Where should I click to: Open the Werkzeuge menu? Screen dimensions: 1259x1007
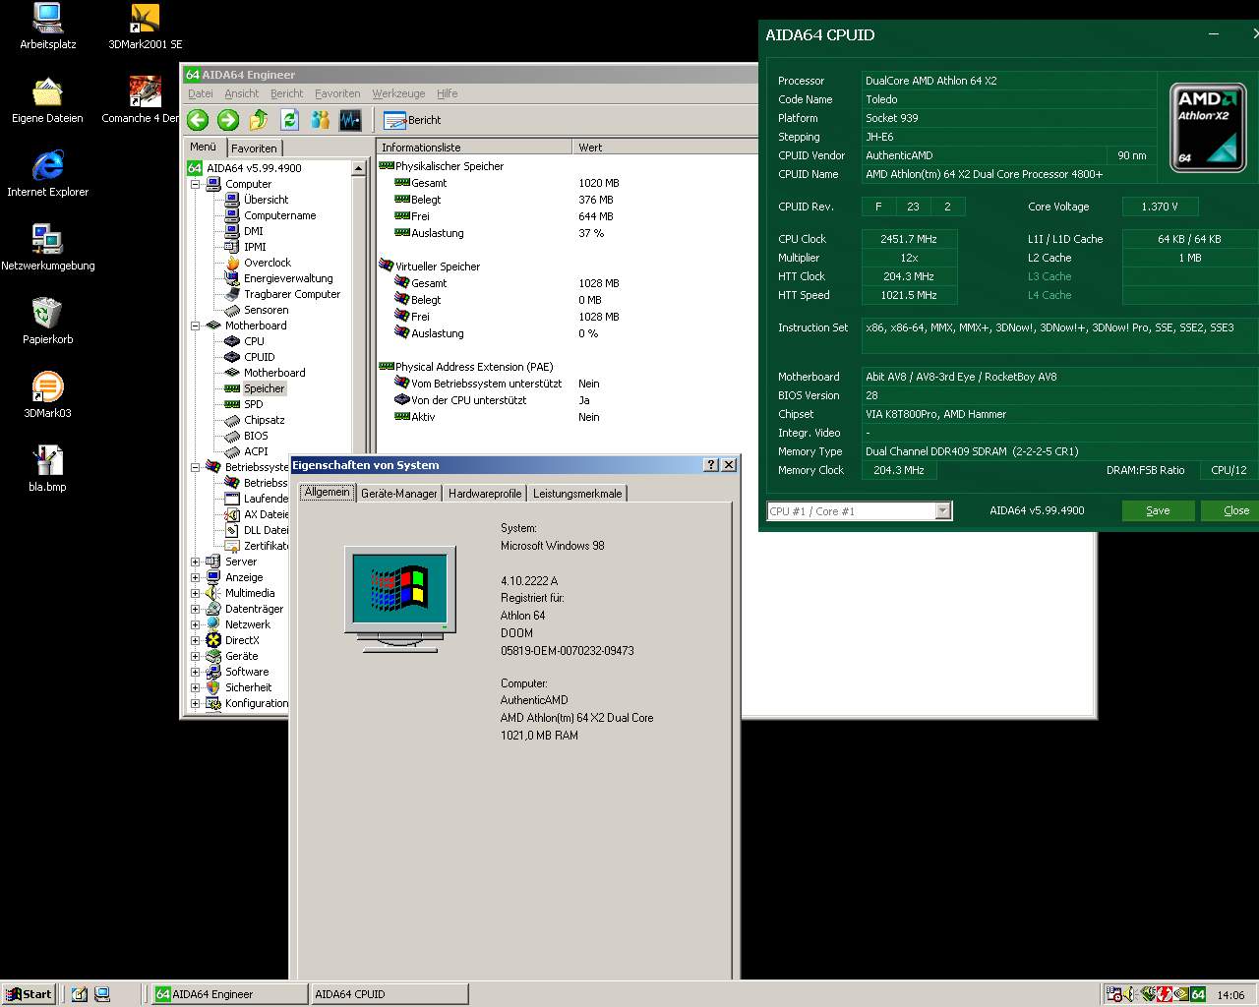[398, 93]
